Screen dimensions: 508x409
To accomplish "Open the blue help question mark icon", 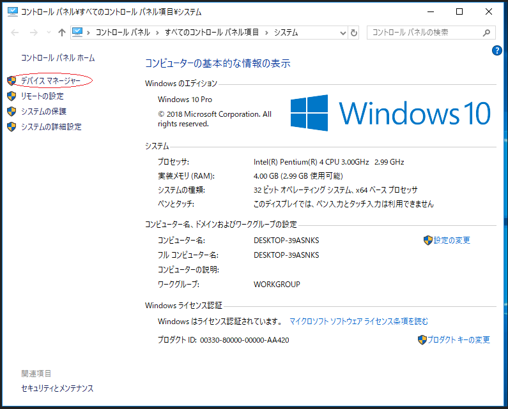I will pos(496,50).
